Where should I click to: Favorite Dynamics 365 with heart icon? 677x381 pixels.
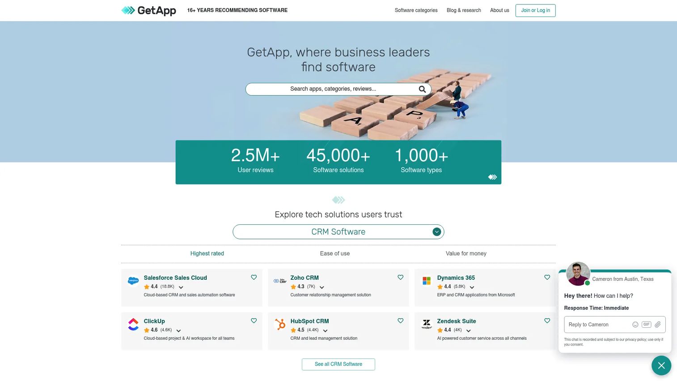(547, 278)
